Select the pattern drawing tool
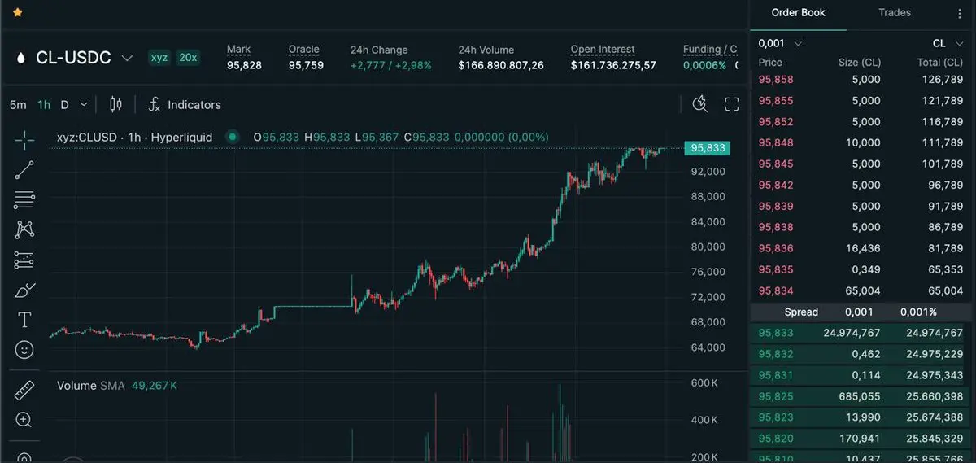 pyautogui.click(x=24, y=229)
